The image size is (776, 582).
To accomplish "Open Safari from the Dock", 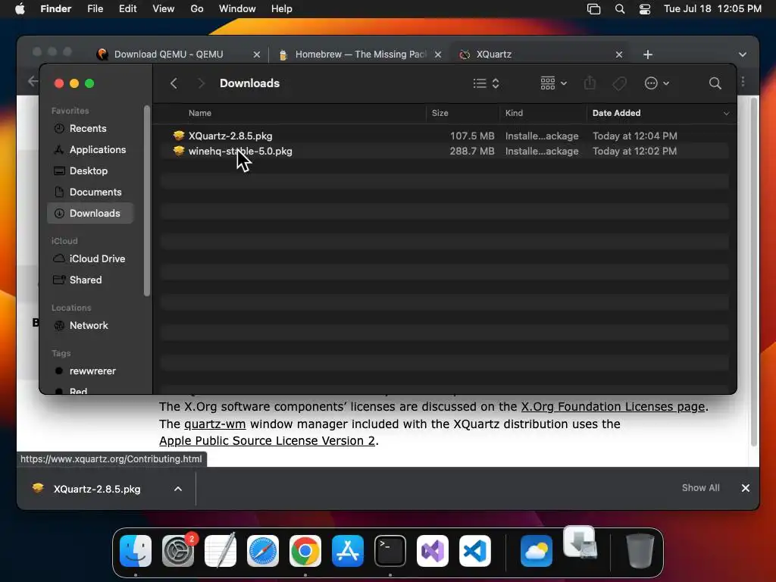I will (263, 551).
